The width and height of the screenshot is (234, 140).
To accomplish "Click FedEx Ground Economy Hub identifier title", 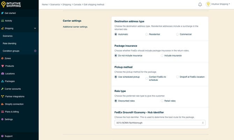I will (139, 112).
